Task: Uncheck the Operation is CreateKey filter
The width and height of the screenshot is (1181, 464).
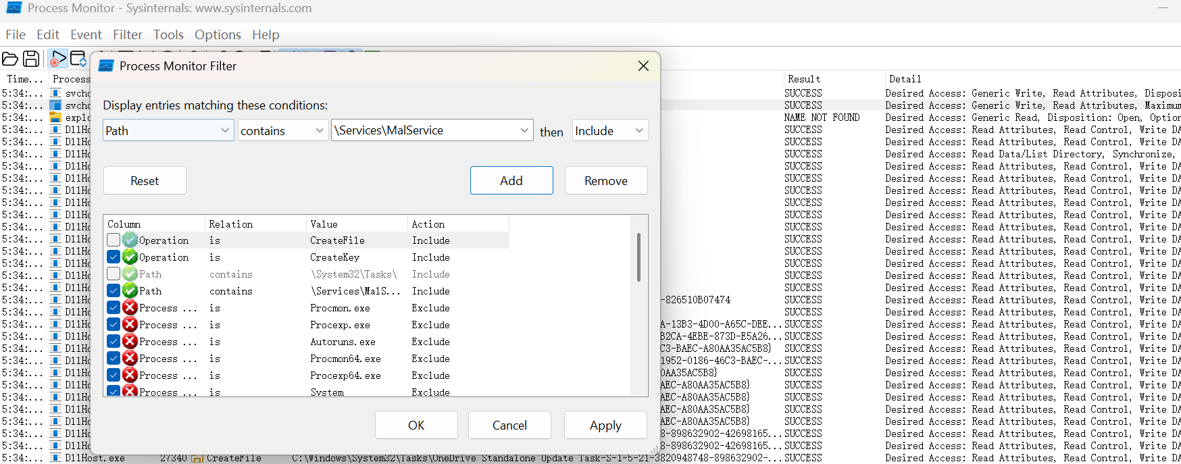Action: (114, 257)
